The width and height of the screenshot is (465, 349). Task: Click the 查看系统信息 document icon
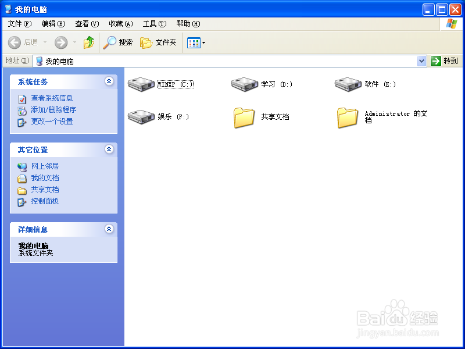(22, 99)
